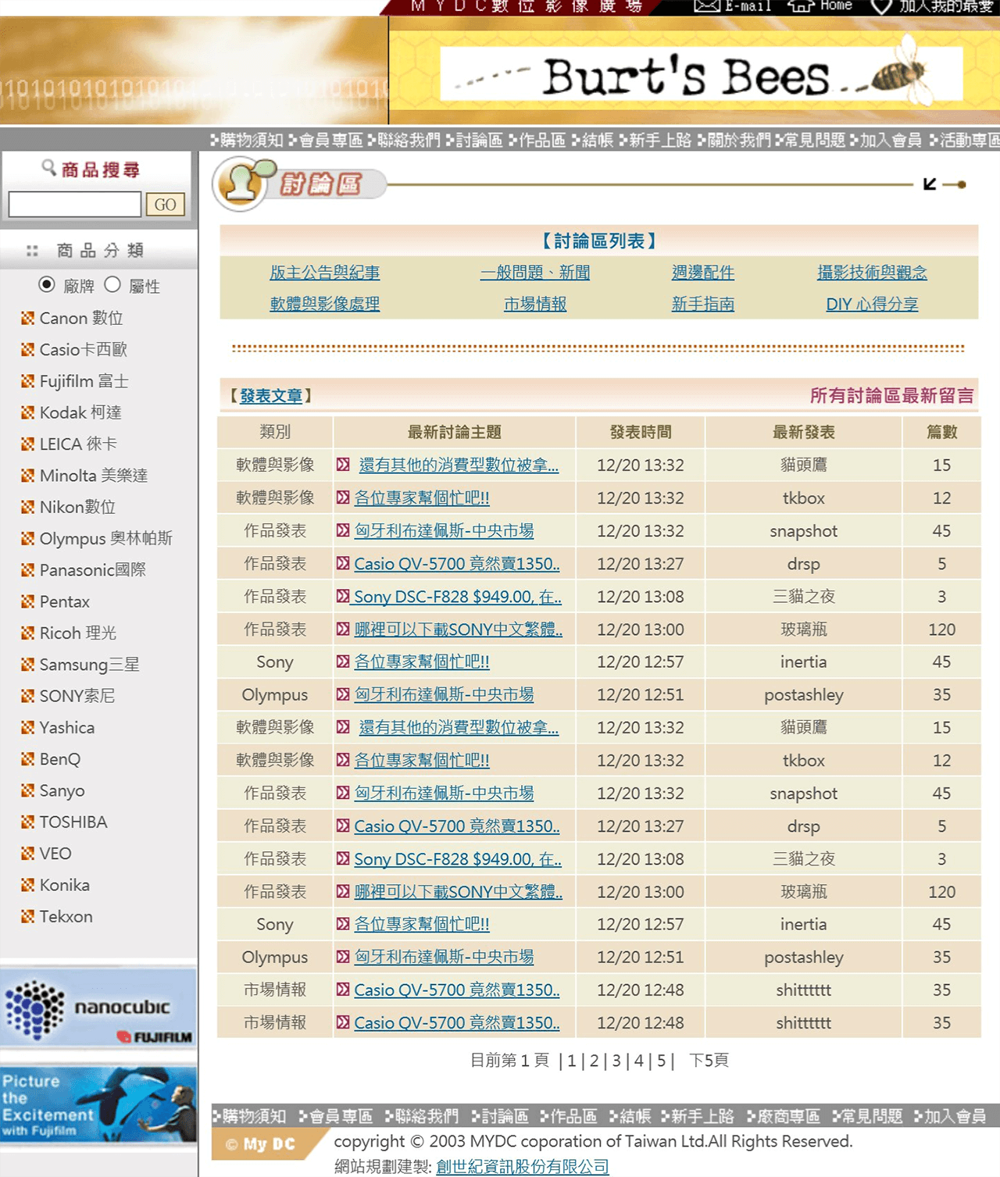The image size is (1000, 1177).
Task: Click post icon in first 軟體與影像 row
Action: 343,465
